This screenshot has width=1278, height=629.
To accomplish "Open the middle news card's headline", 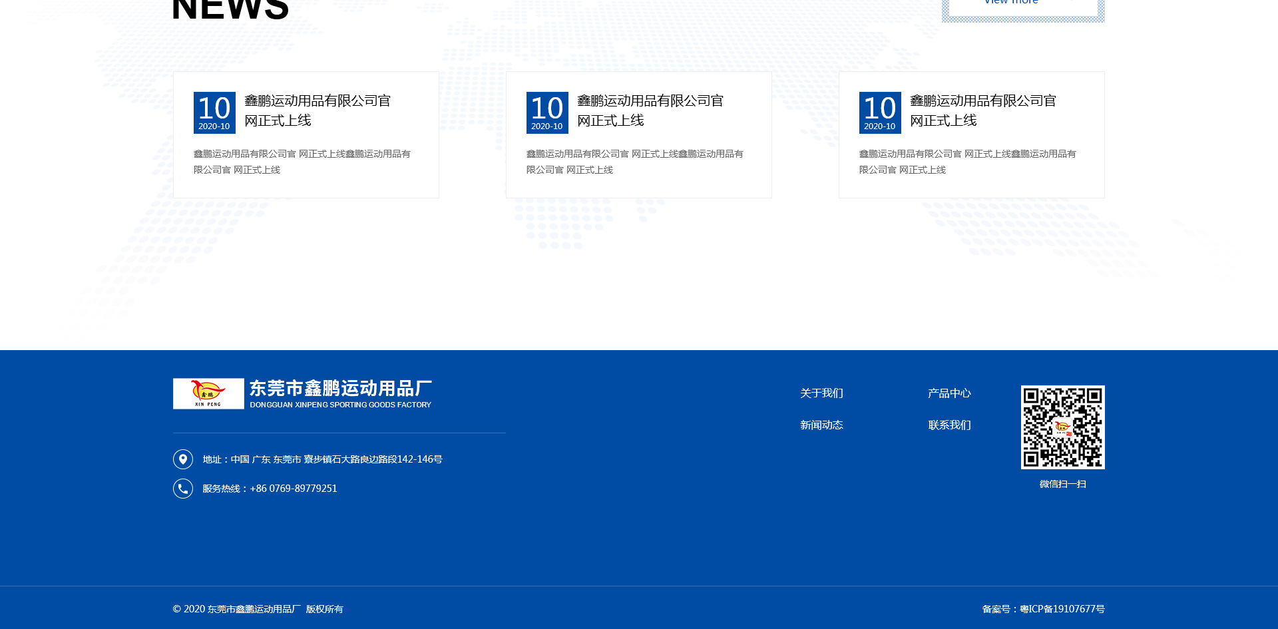I will click(x=650, y=110).
